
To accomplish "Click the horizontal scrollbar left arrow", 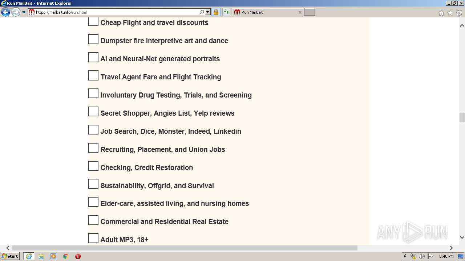I will 8,248.
